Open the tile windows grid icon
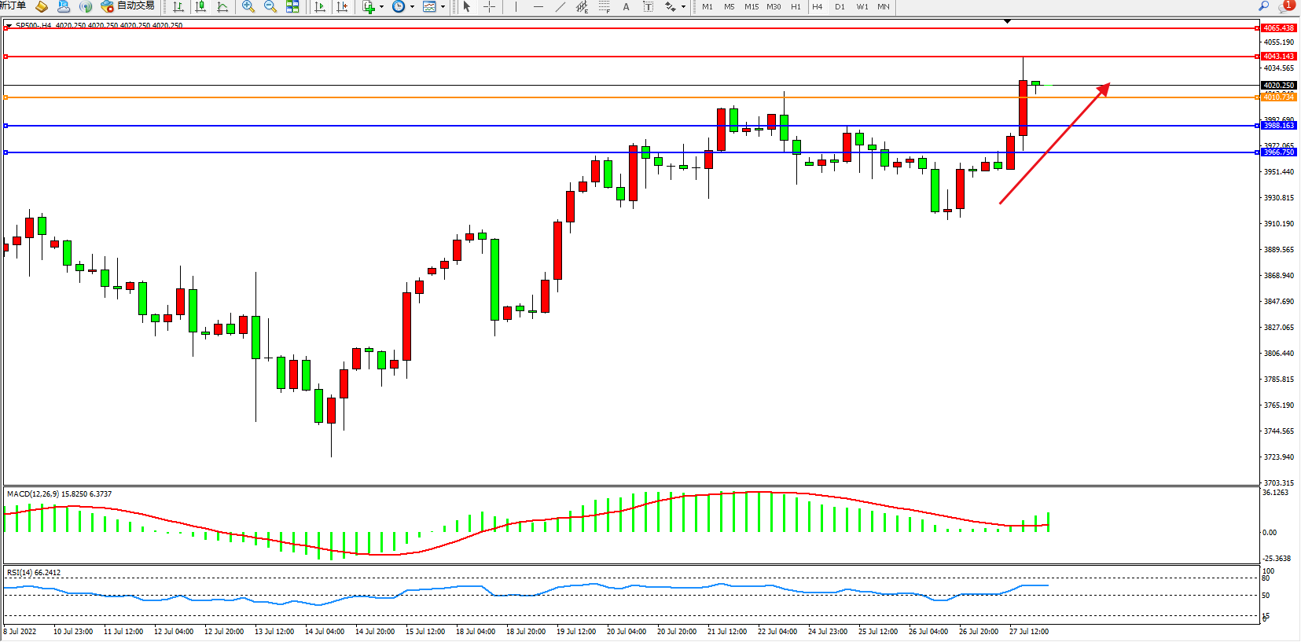1301x642 pixels. click(292, 7)
